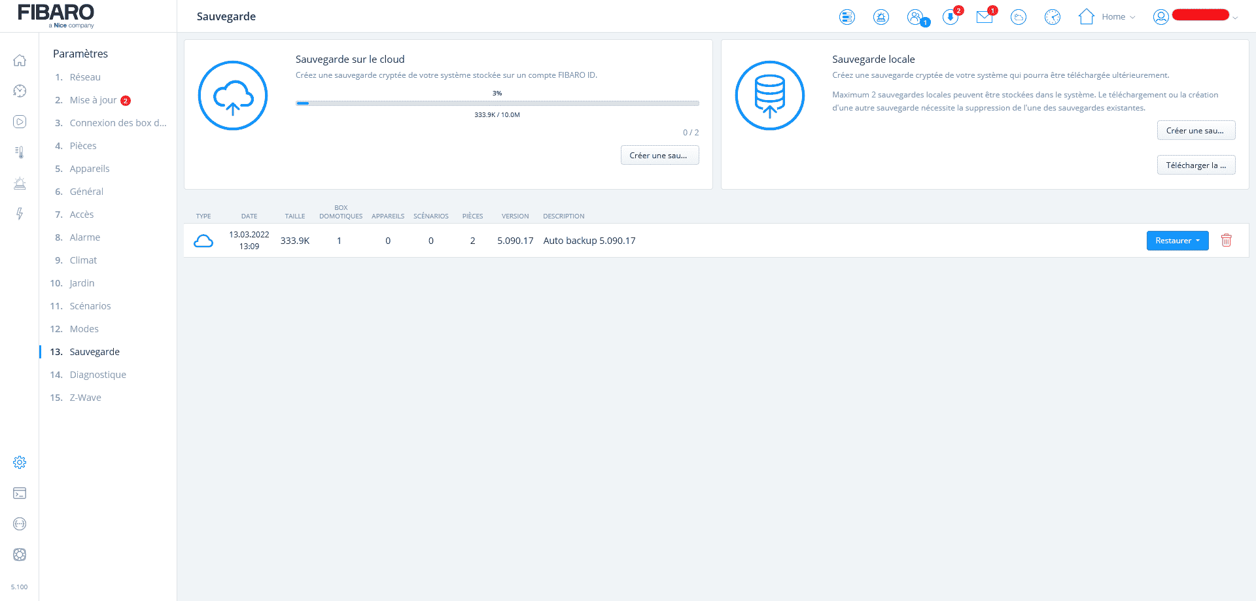Open the mail notifications envelope icon
This screenshot has width=1256, height=601.
984,17
